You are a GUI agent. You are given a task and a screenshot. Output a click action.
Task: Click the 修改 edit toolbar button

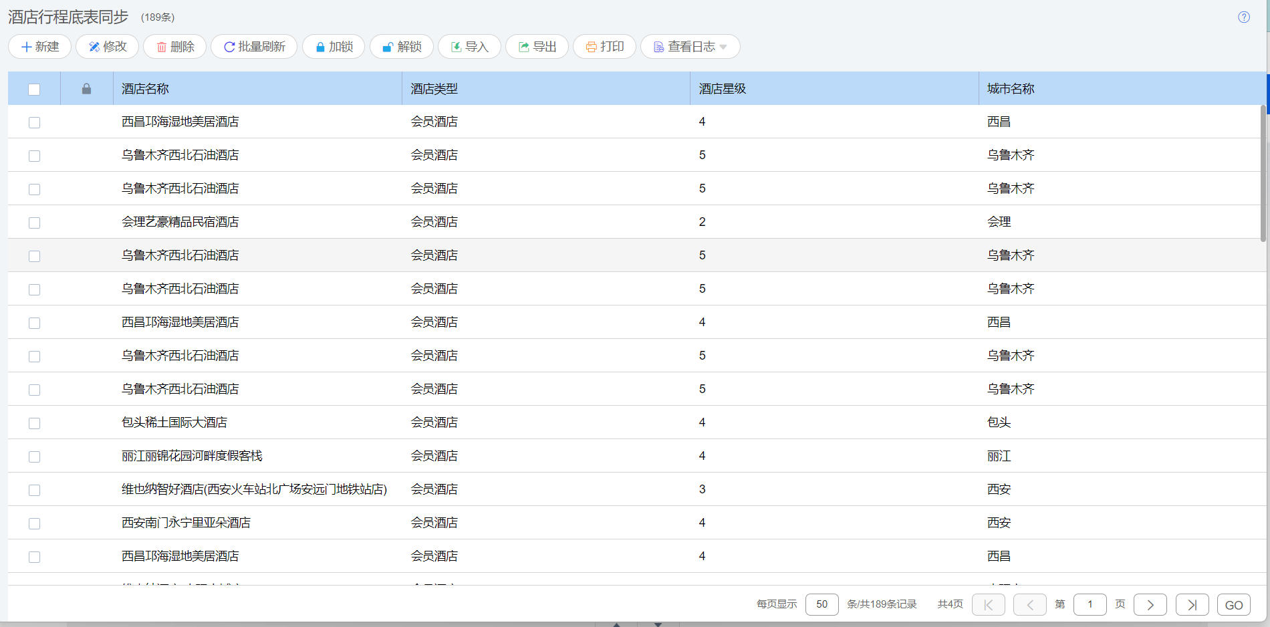point(108,47)
